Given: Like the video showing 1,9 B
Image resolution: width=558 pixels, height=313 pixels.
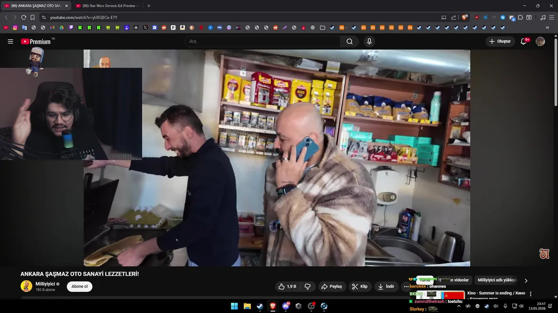Looking at the screenshot, I should pyautogui.click(x=287, y=286).
